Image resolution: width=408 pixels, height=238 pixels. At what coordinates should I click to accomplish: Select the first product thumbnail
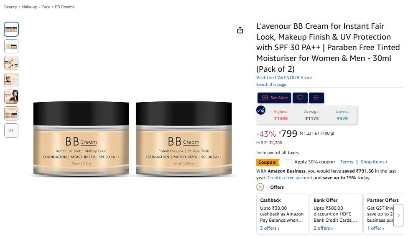pos(11,29)
